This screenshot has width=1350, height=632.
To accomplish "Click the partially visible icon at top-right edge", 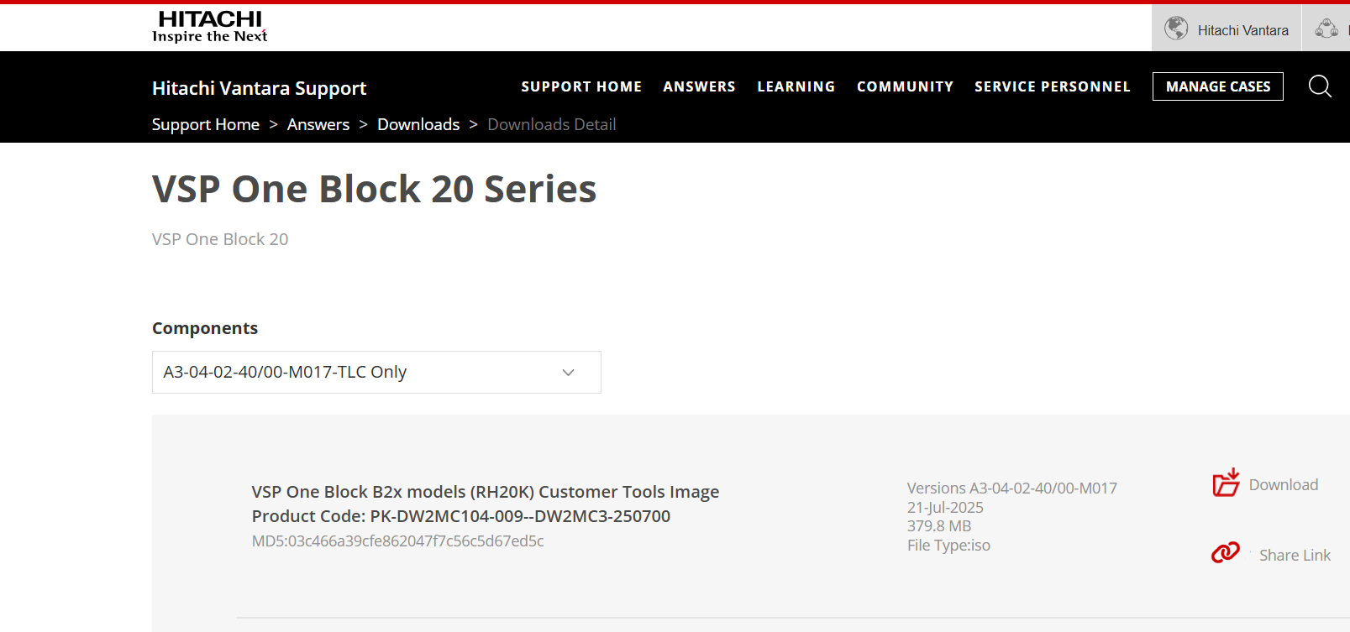I will point(1327,29).
